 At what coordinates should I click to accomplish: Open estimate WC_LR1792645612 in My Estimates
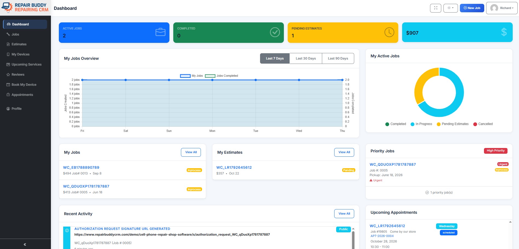pos(234,168)
